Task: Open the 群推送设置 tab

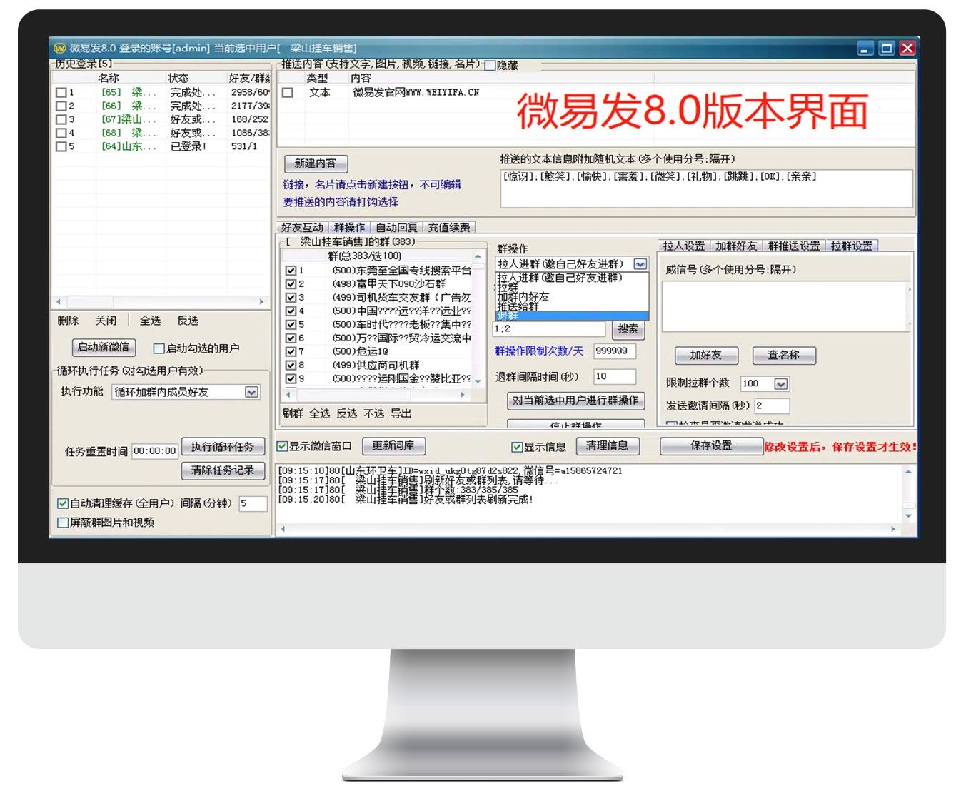Action: tap(794, 246)
